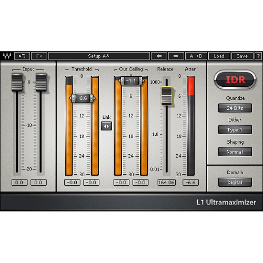Open the Load preset menu
Image resolution: width=263 pixels, height=263 pixels.
219,56
